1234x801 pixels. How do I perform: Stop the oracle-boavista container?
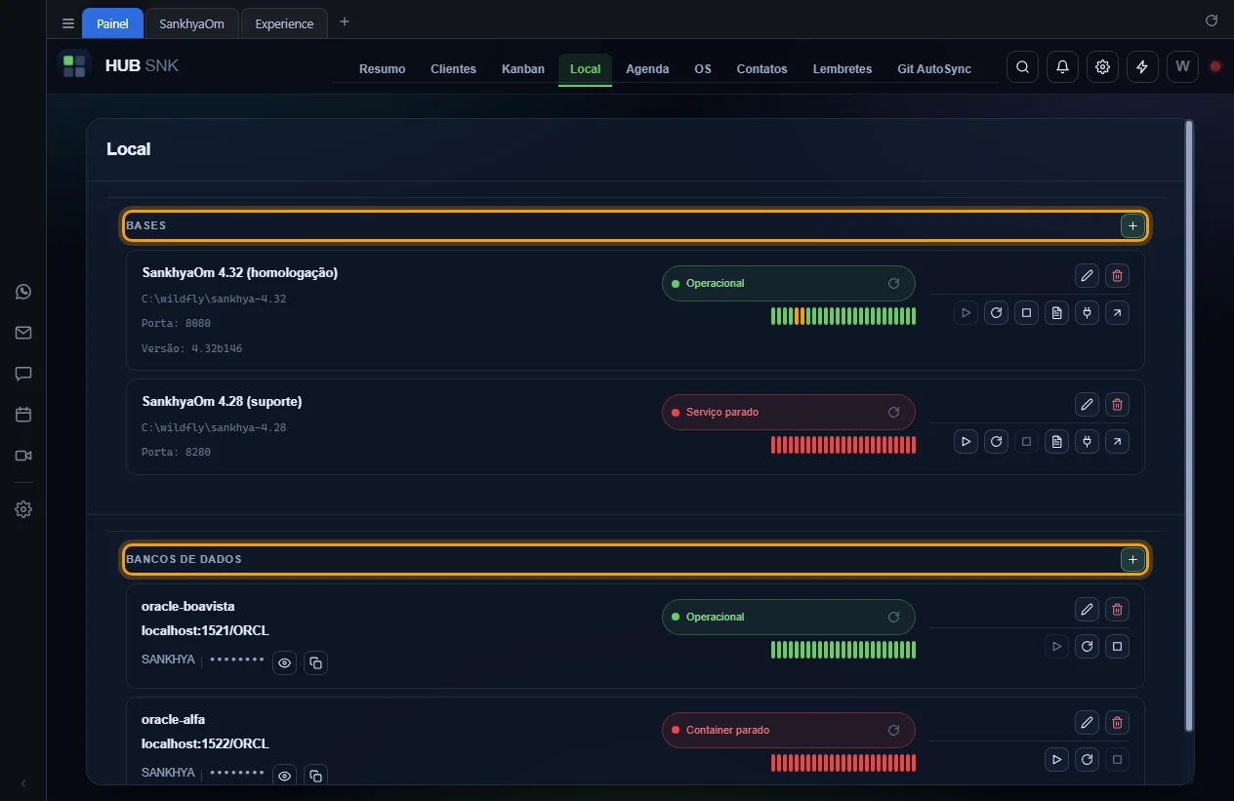click(1118, 646)
